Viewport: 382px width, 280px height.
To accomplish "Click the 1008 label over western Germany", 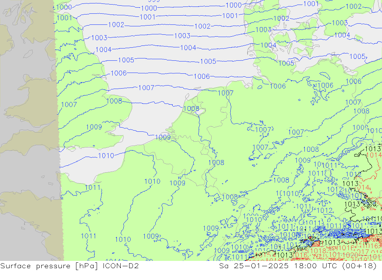I will [x=216, y=163].
